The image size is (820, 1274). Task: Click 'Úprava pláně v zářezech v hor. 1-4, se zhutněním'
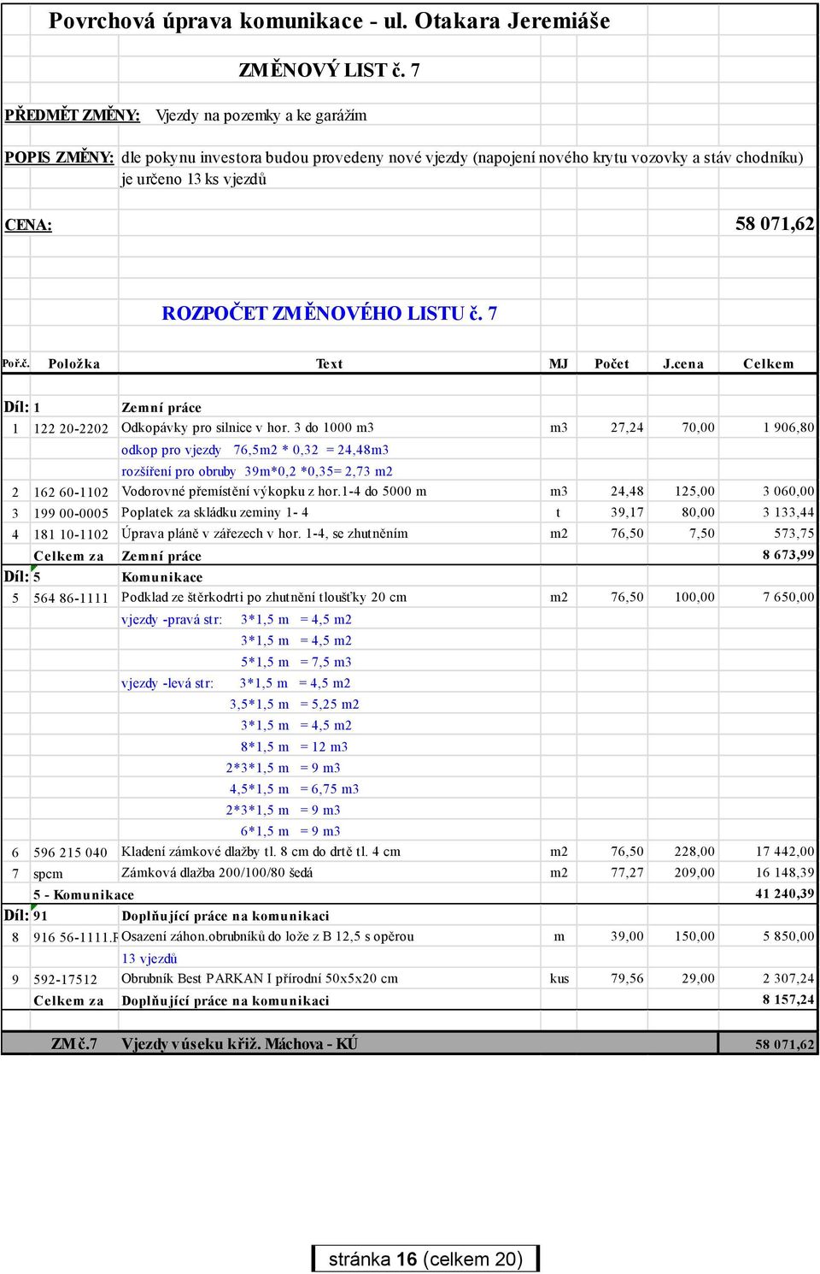pos(265,534)
